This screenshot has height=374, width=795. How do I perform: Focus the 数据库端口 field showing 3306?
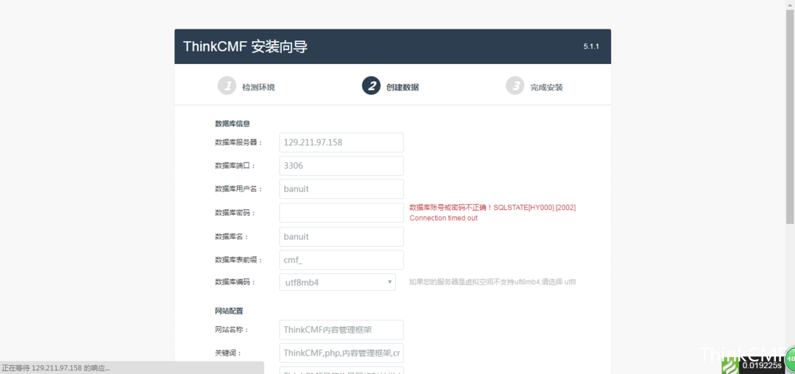342,166
